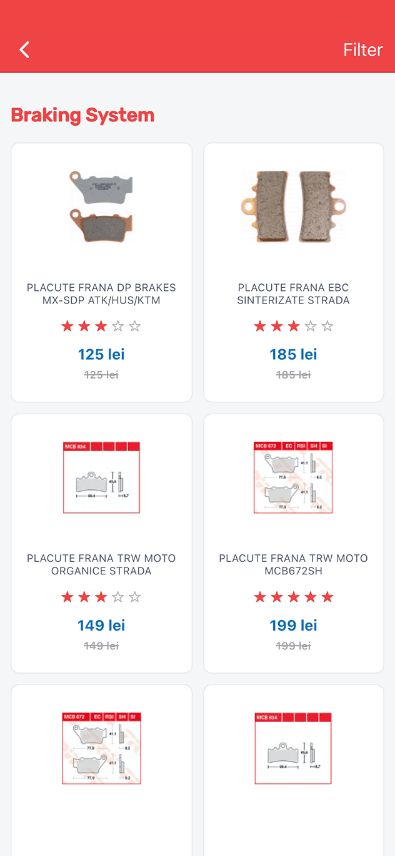This screenshot has height=856, width=395.
Task: Select the TRW Moto Organice Strada diagram
Action: pyautogui.click(x=101, y=477)
